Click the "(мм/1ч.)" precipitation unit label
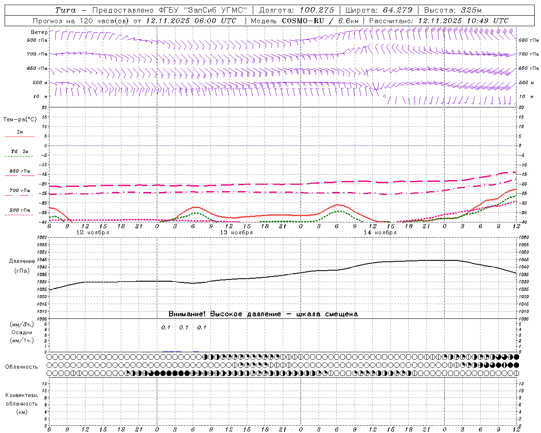This screenshot has width=541, height=433. 22,340
